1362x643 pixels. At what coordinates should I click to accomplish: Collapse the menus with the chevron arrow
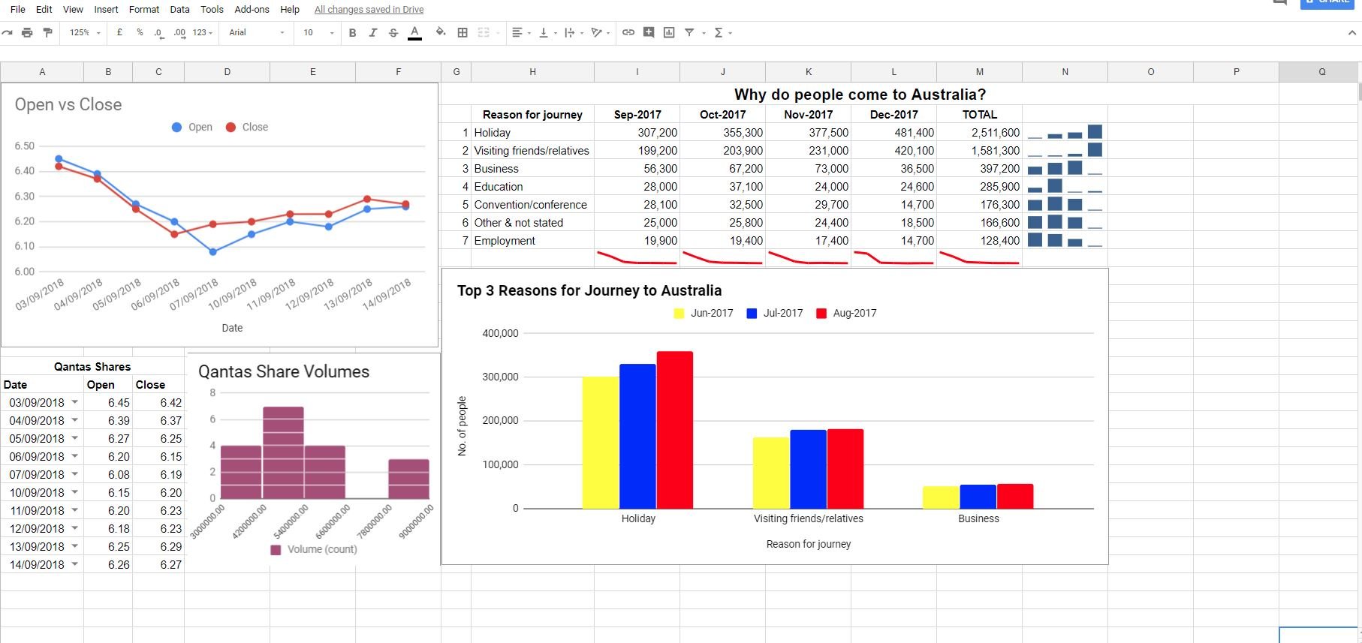coord(1352,33)
